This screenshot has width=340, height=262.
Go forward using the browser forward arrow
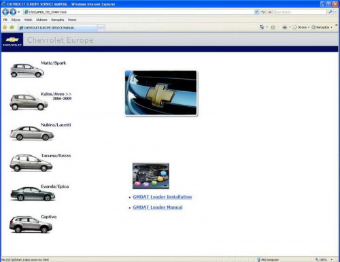click(x=13, y=12)
